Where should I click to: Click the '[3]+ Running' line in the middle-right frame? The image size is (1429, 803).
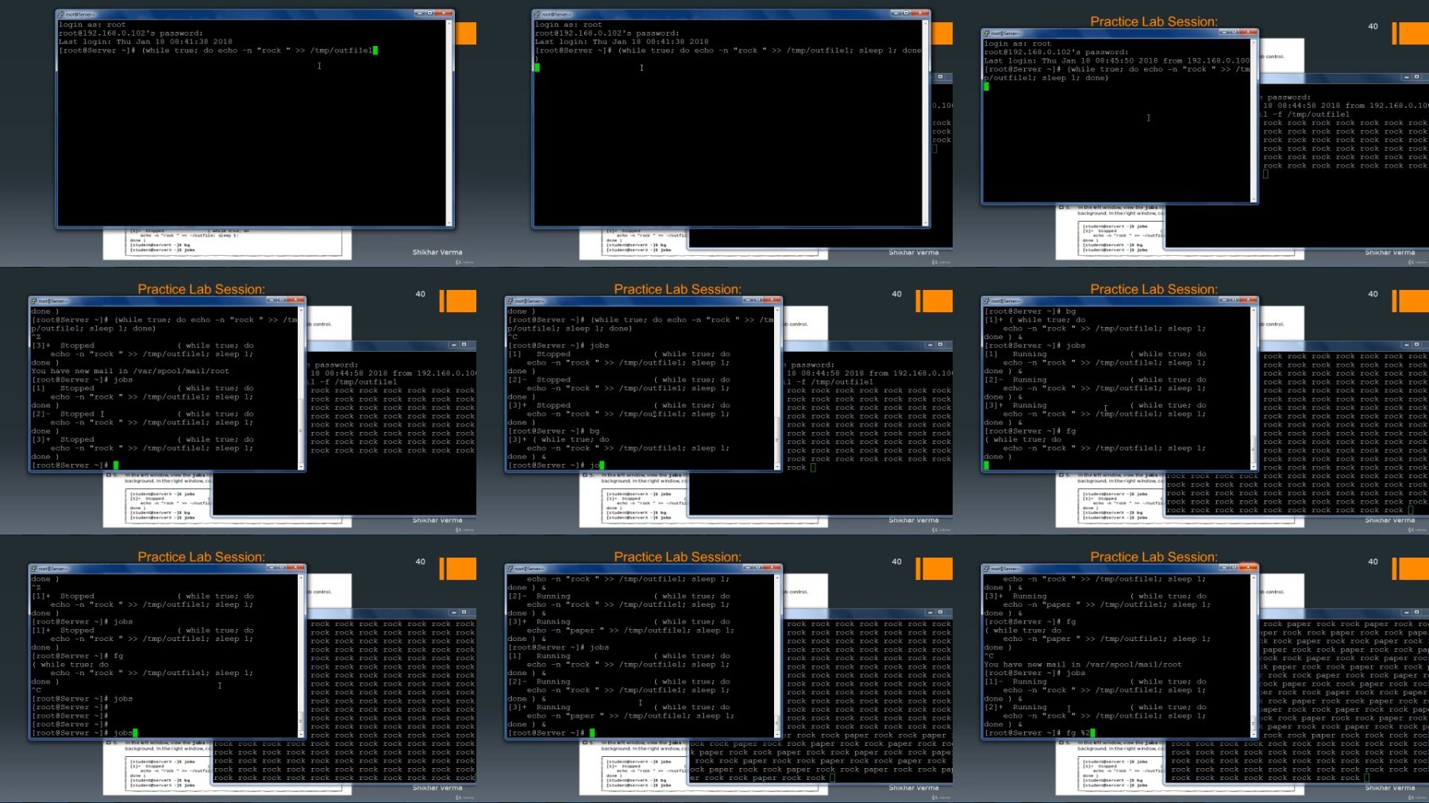(x=1096, y=405)
